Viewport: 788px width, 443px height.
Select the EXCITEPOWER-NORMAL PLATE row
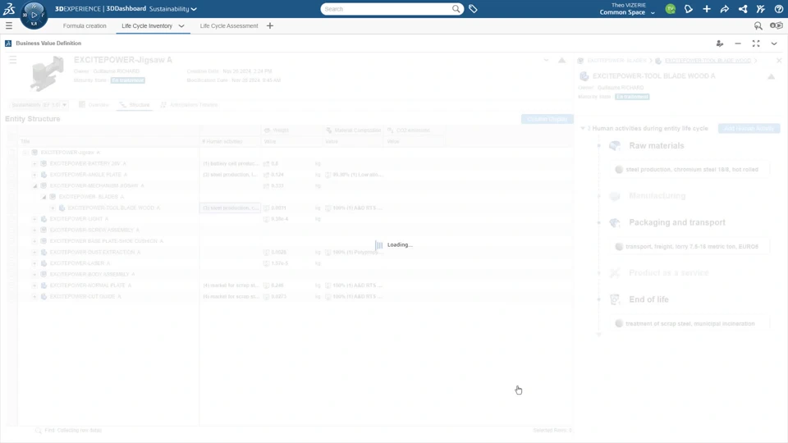(295, 285)
